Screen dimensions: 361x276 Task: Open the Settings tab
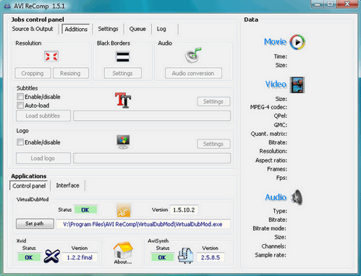108,29
